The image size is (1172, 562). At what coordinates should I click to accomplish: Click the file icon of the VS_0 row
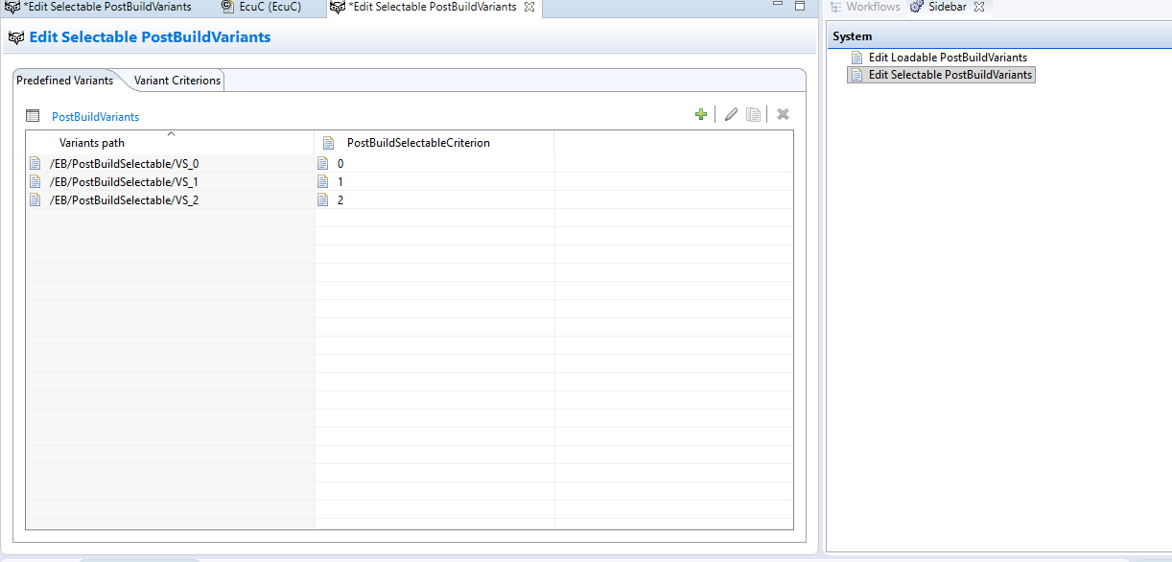(x=35, y=163)
